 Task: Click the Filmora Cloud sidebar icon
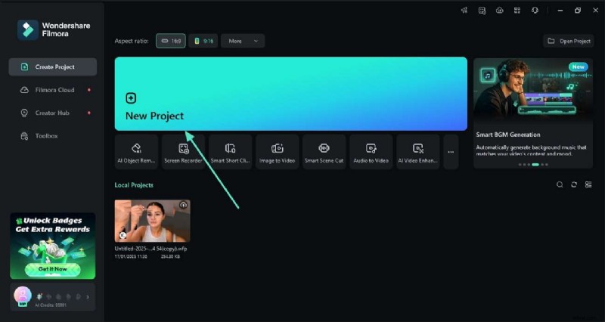pyautogui.click(x=24, y=90)
